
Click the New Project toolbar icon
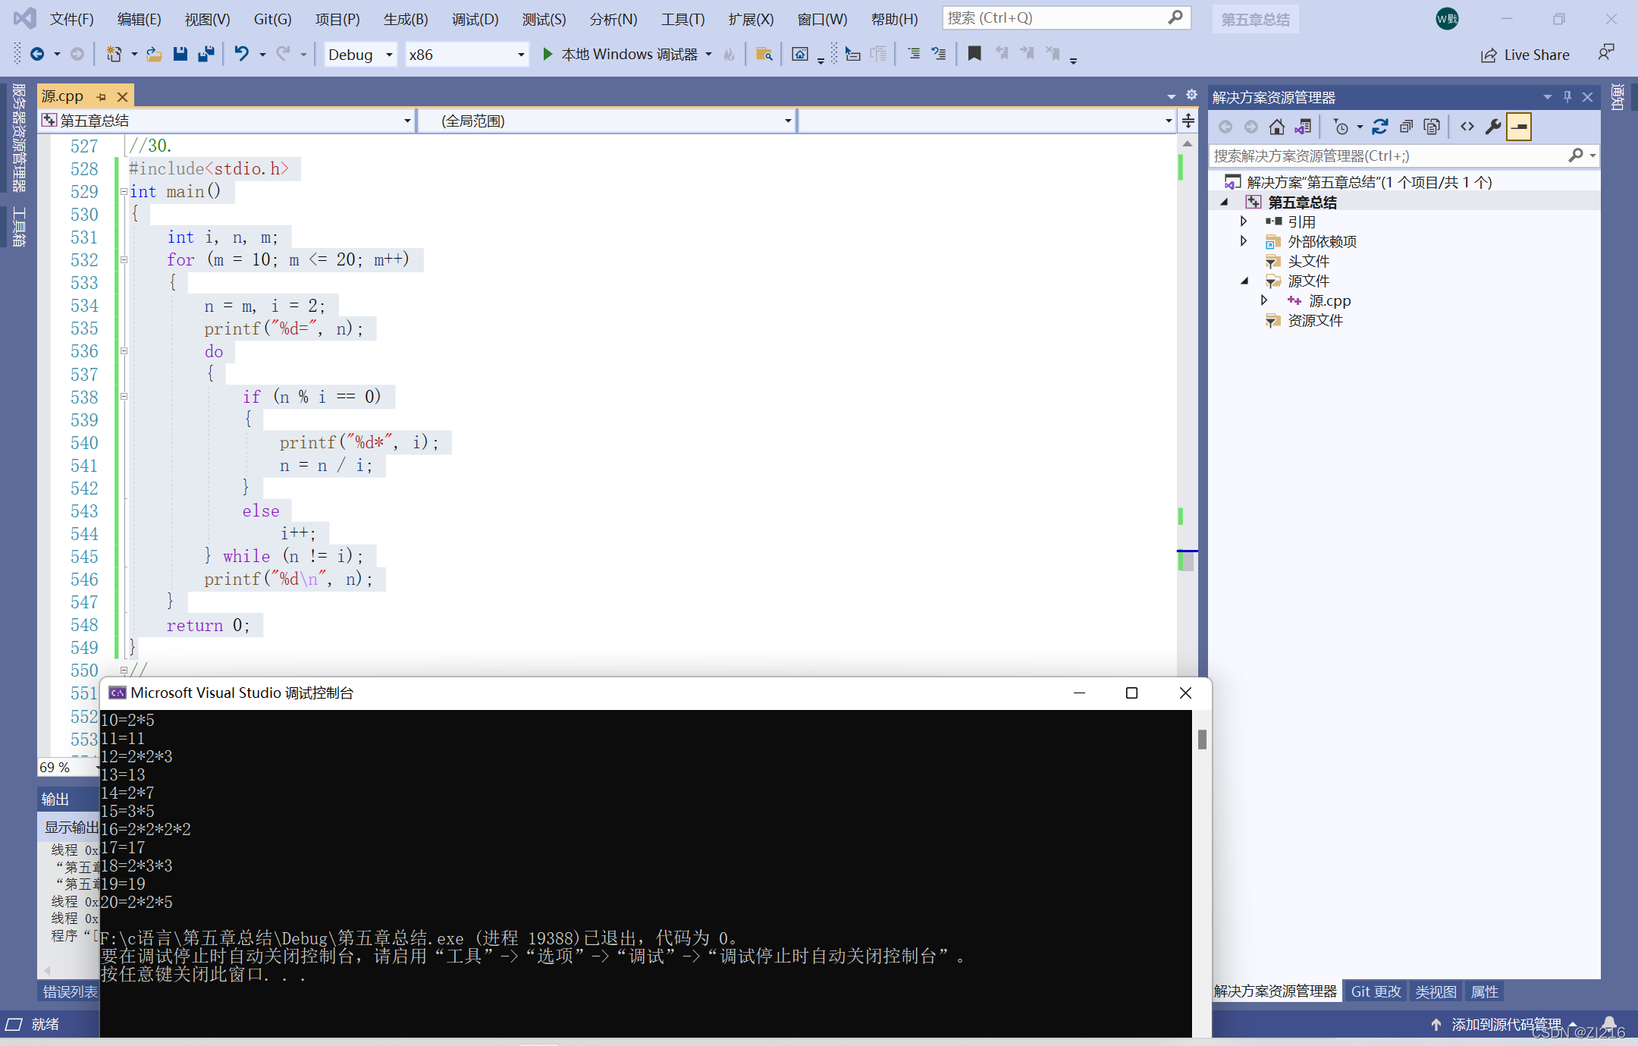click(x=114, y=54)
